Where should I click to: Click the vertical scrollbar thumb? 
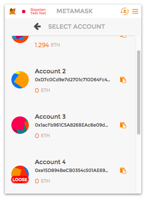[x=139, y=92]
